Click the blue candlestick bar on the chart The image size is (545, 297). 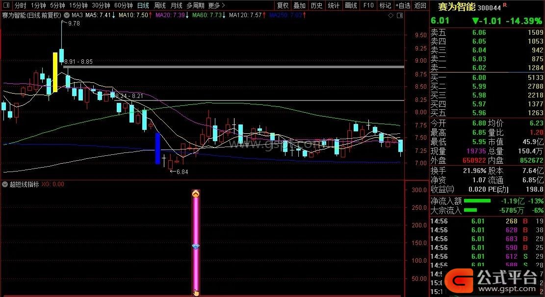click(157, 148)
